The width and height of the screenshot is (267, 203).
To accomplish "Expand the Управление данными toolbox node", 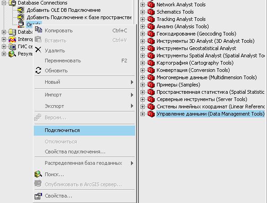I will (142, 114).
